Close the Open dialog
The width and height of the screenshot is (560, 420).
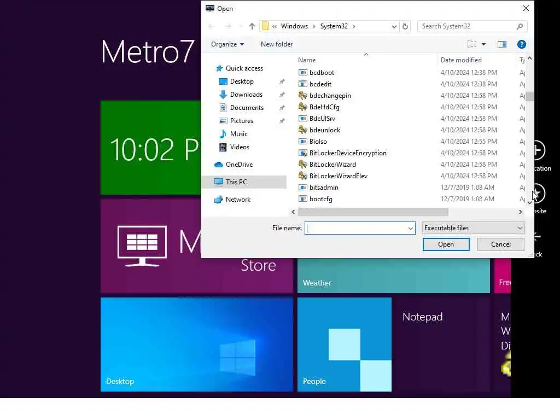coord(526,8)
